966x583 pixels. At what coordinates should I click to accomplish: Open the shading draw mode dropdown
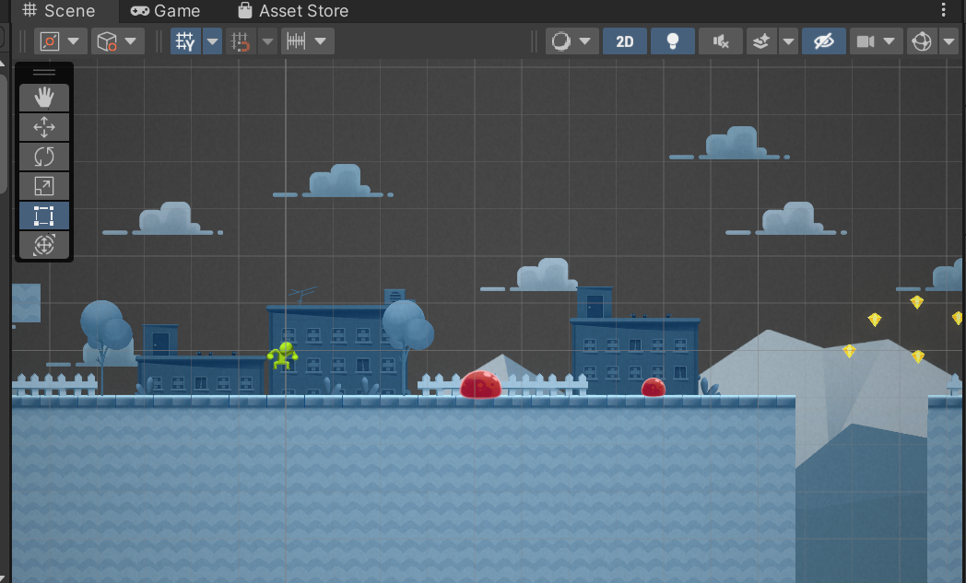pos(571,41)
